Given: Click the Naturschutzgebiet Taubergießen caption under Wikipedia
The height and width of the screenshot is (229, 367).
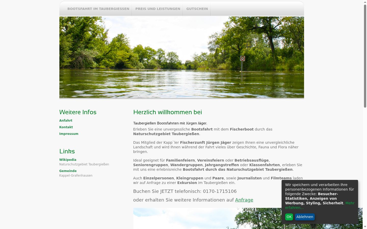Looking at the screenshot, I should coord(84,164).
